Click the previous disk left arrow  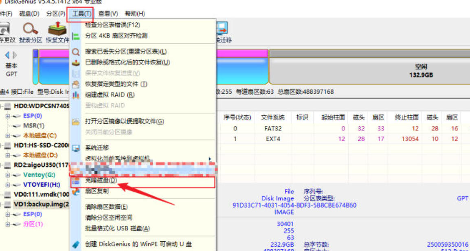tap(7, 55)
